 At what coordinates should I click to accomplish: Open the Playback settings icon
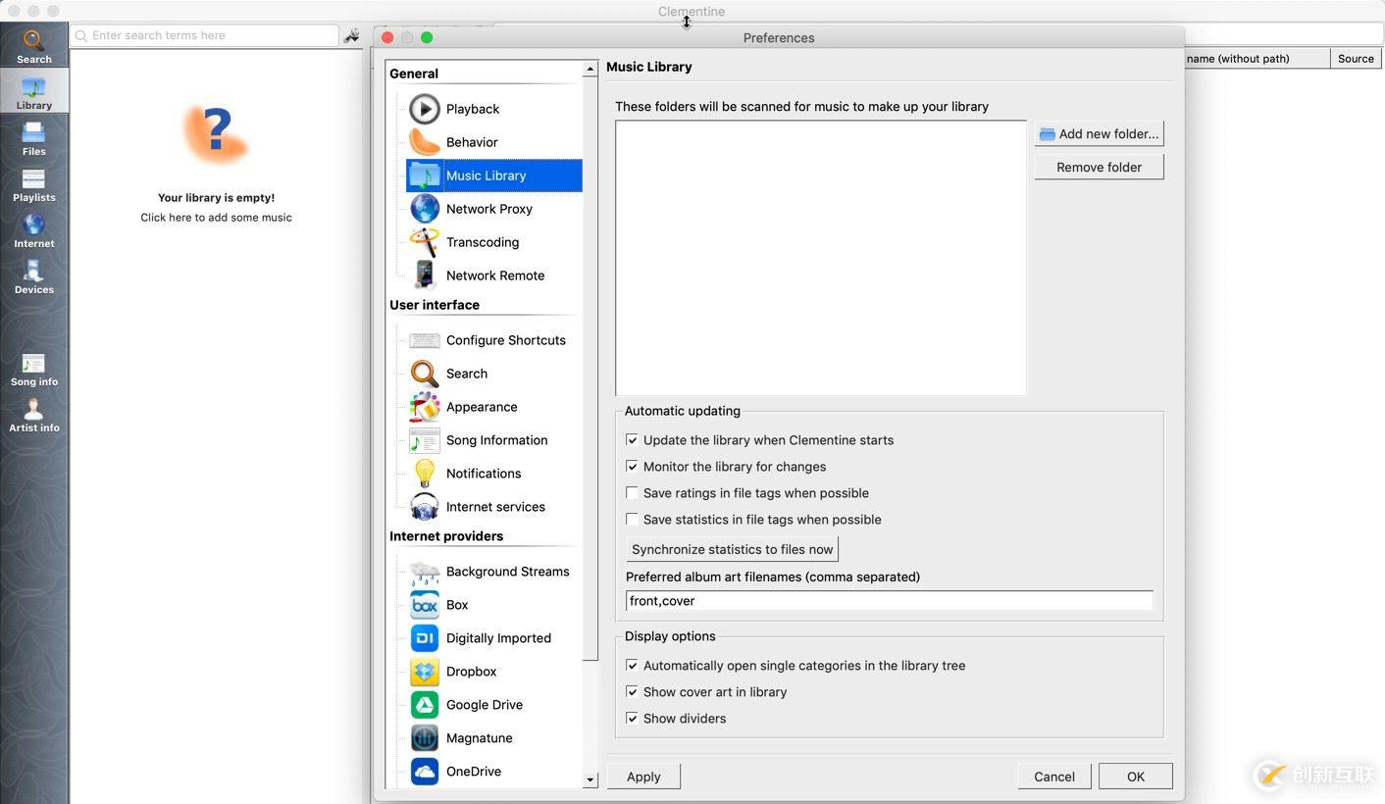(x=425, y=109)
